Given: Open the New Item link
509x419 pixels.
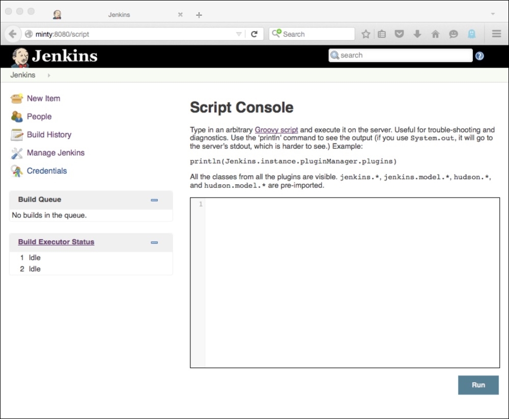Looking at the screenshot, I should point(43,98).
